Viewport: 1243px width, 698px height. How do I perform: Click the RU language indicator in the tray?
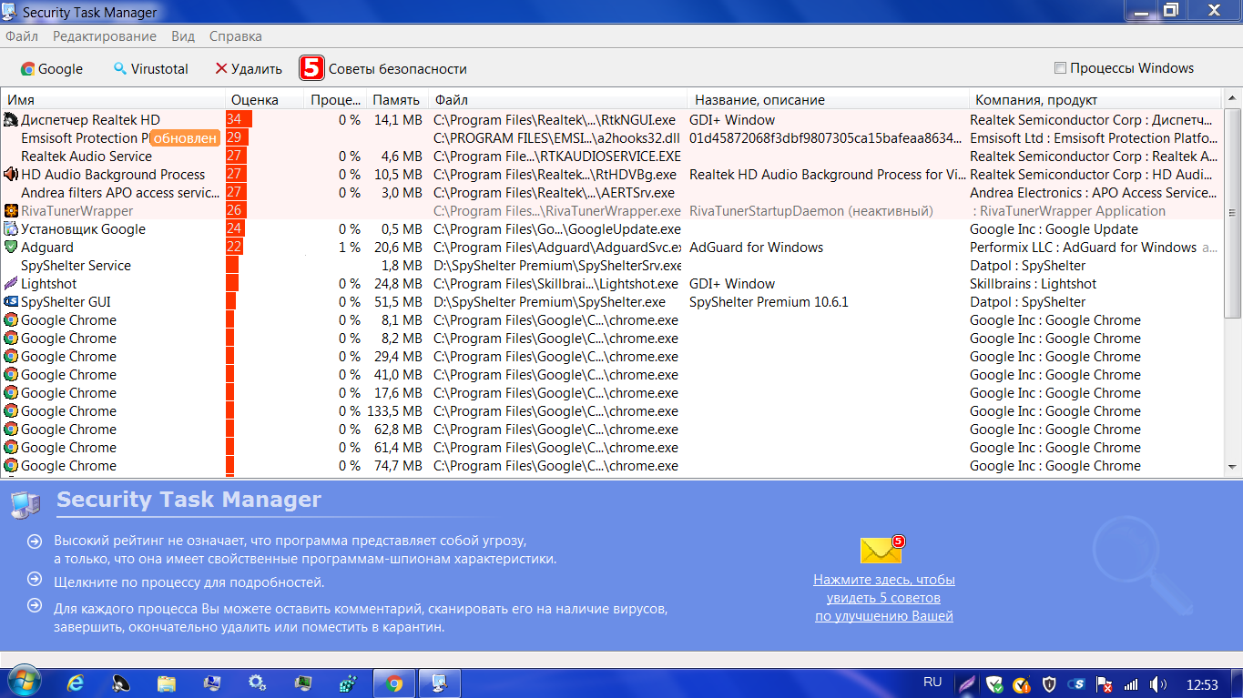click(932, 683)
